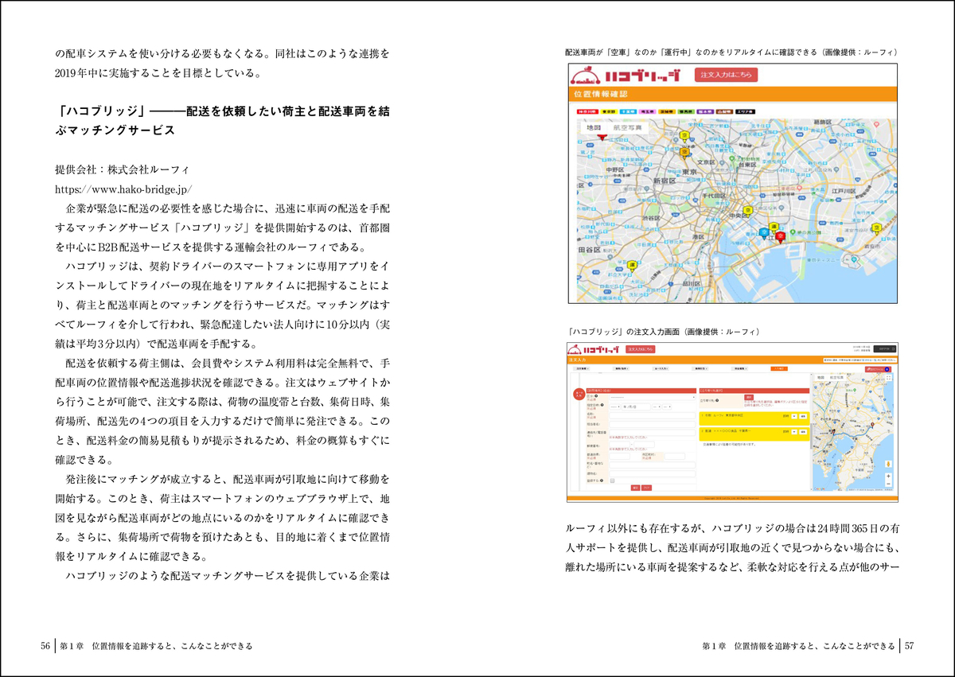Click the ハコブリッジ logo in the map screenshot
The image size is (955, 677).
point(626,76)
